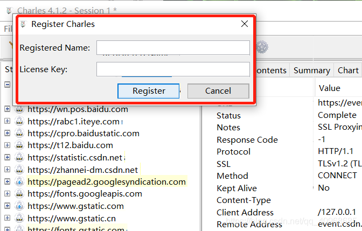Click the lock icon beside statistic.csdn.net
This screenshot has width=362, height=231.
[x=19, y=157]
